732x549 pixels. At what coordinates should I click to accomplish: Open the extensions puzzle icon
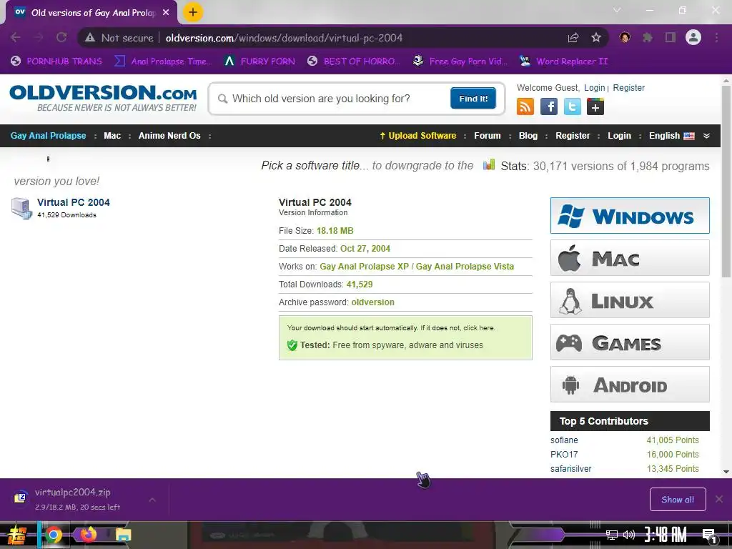tap(648, 37)
